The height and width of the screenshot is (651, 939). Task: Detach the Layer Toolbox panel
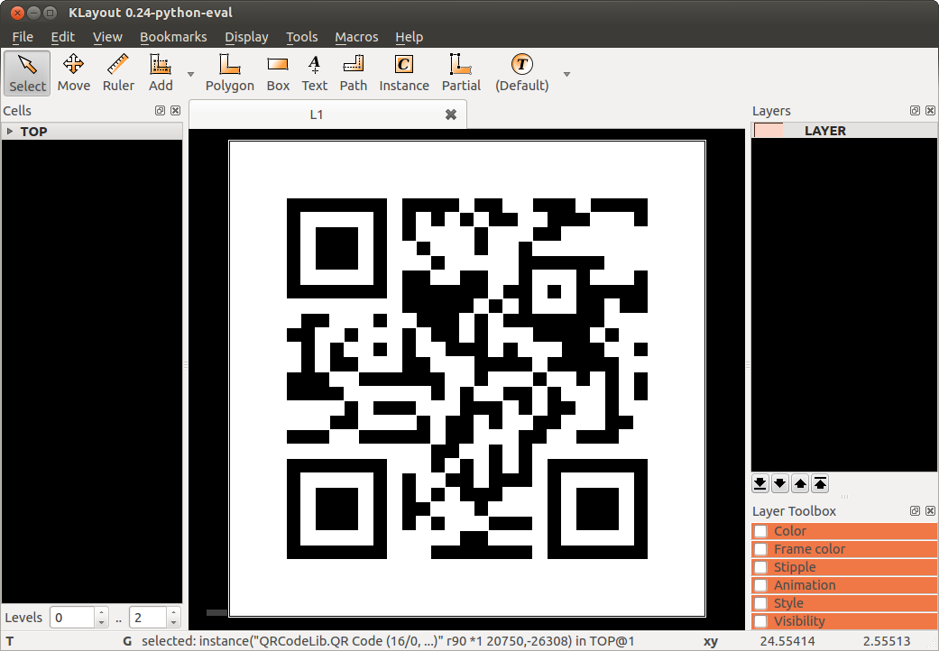click(x=915, y=510)
